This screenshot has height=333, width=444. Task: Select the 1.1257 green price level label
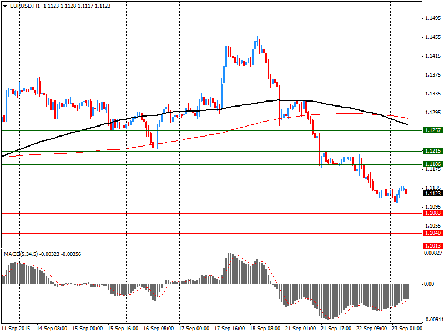(433, 130)
